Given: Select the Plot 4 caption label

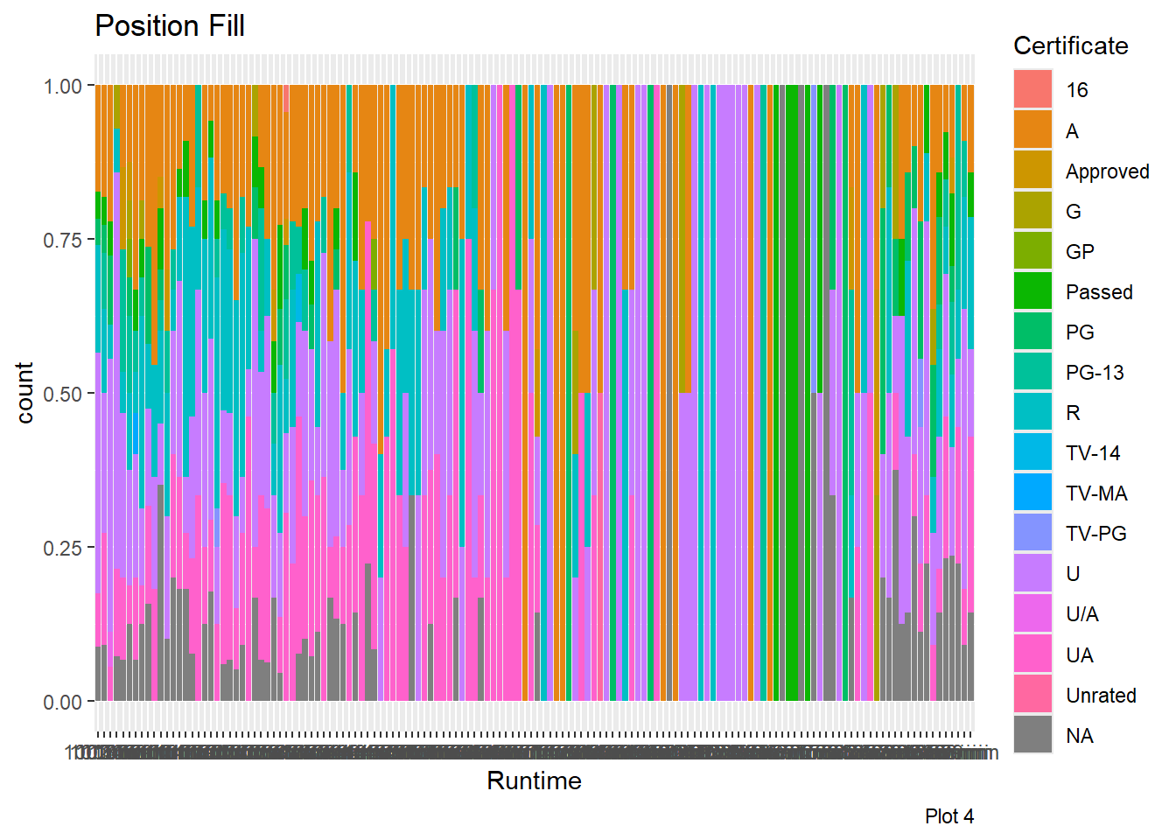Looking at the screenshot, I should coord(951,816).
